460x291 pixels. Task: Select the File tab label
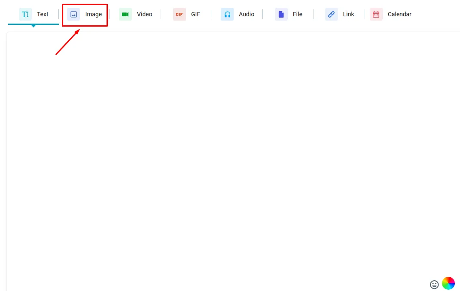point(298,14)
